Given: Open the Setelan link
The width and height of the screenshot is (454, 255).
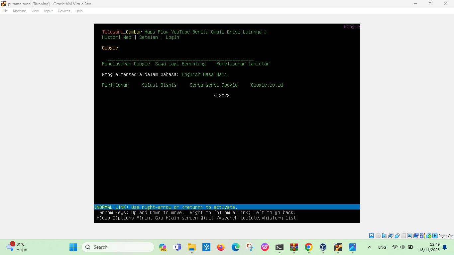Looking at the screenshot, I should pyautogui.click(x=149, y=37).
